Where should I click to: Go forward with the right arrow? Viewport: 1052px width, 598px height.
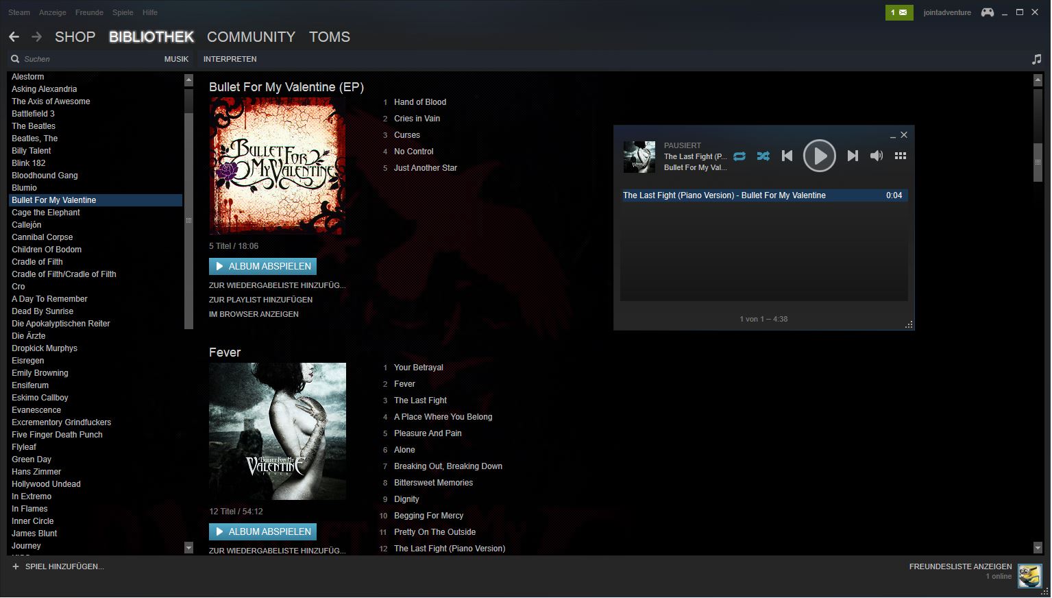(x=37, y=37)
